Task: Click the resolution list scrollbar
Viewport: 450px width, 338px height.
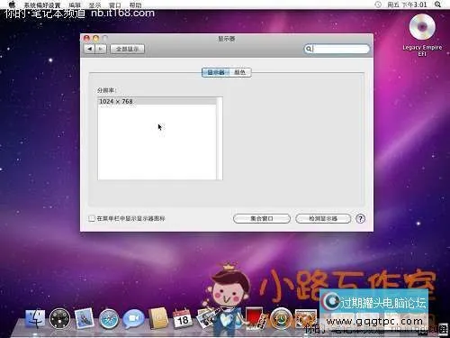Action: 220,139
